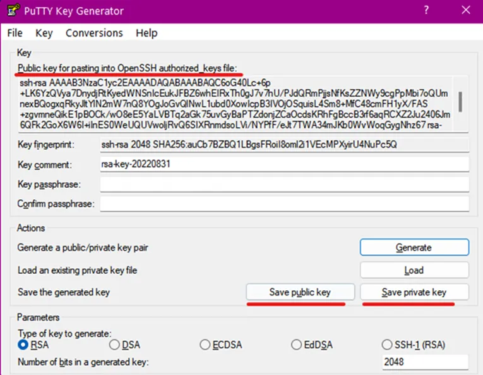Click the Confirm passphrase input field

point(284,204)
